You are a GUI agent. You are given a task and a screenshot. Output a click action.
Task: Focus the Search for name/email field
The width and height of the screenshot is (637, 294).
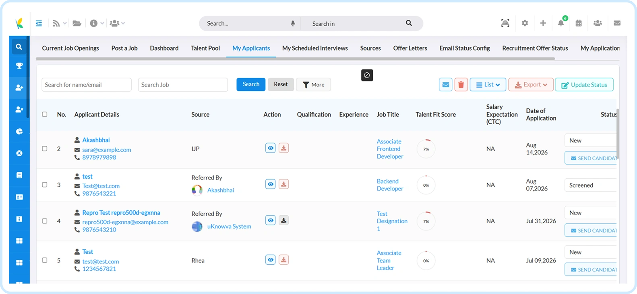click(87, 85)
